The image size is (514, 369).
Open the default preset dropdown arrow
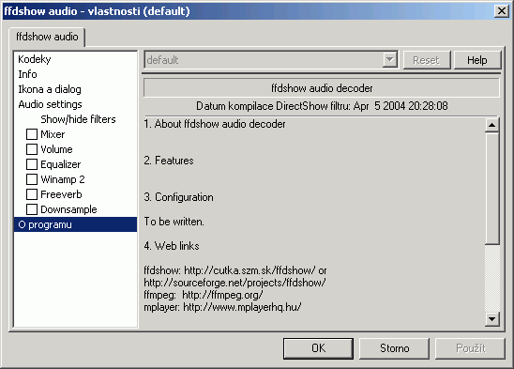point(390,60)
